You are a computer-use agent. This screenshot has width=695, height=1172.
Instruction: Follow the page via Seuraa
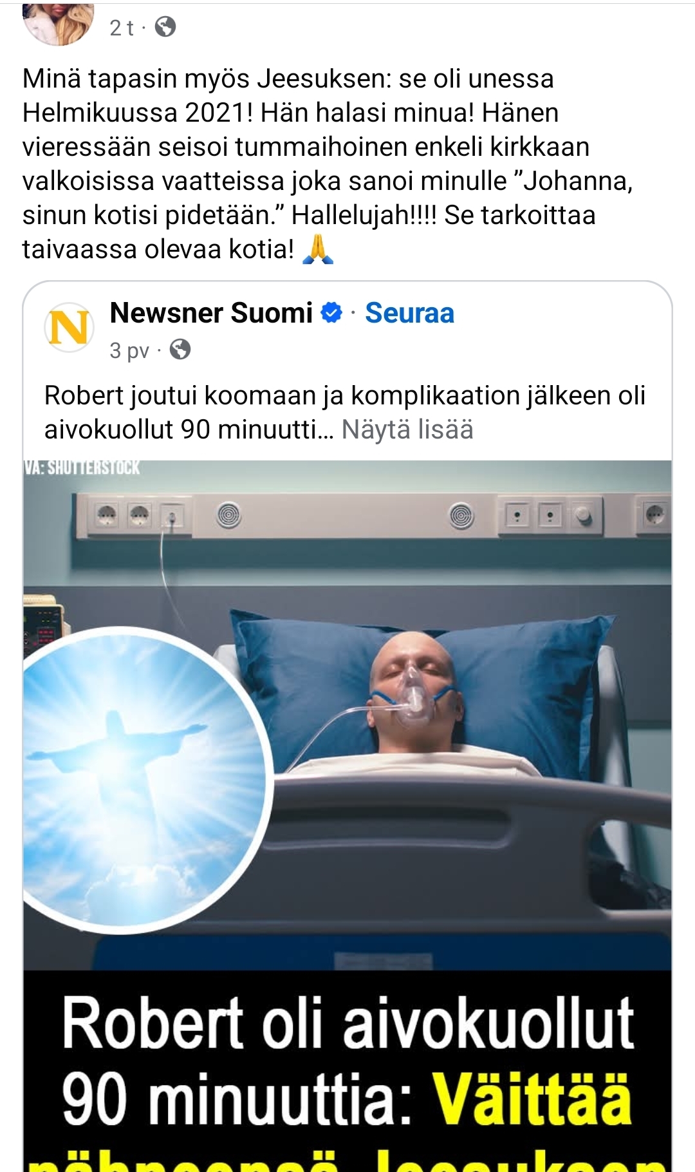[x=410, y=313]
